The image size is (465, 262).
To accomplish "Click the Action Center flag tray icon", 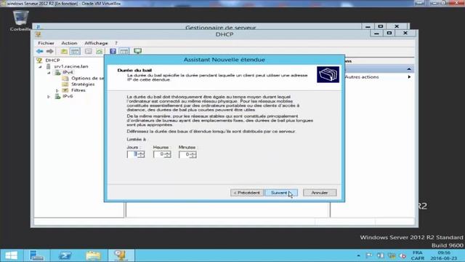I will (x=369, y=255).
